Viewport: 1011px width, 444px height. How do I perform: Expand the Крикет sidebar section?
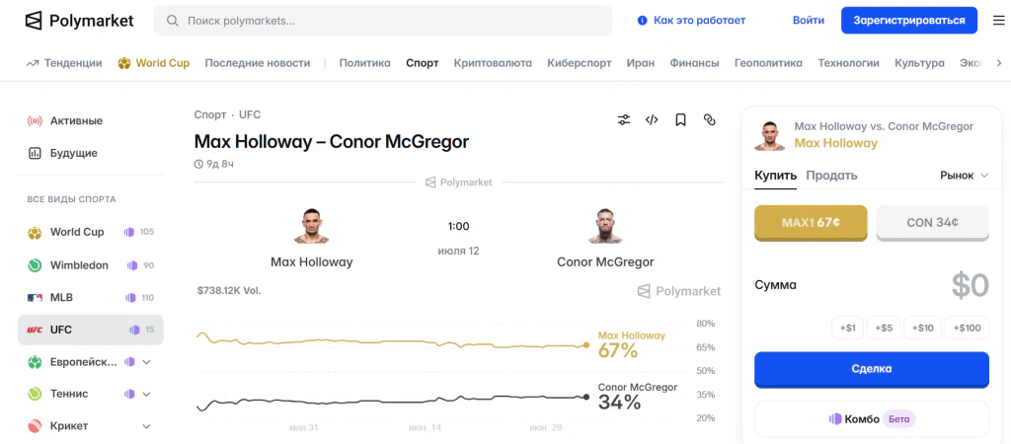click(146, 426)
